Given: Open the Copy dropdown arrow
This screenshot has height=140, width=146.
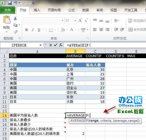Looking at the screenshot, I should 19,25.
